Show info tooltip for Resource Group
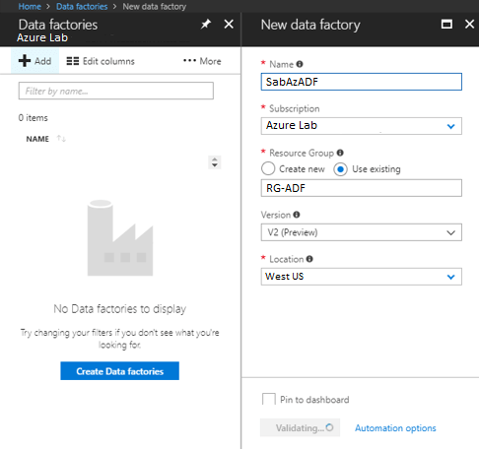This screenshot has width=479, height=449. (340, 153)
